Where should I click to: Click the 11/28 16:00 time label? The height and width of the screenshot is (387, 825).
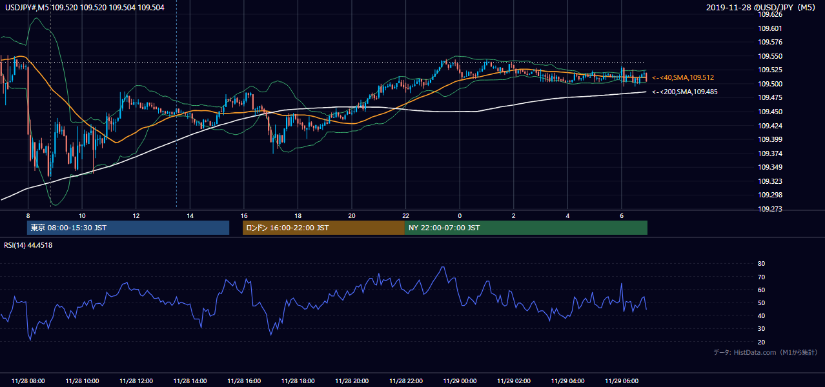pyautogui.click(x=244, y=381)
